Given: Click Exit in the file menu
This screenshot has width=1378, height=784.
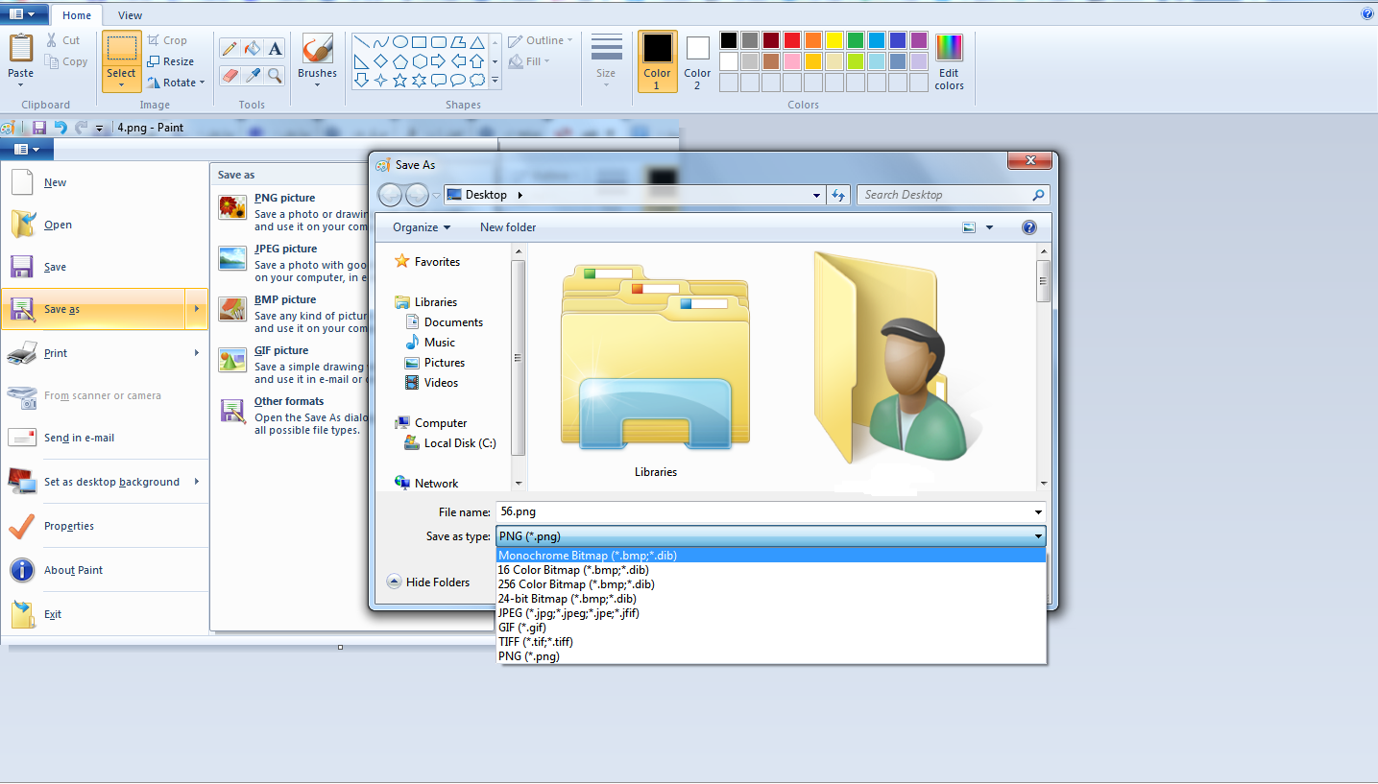Looking at the screenshot, I should [105, 614].
